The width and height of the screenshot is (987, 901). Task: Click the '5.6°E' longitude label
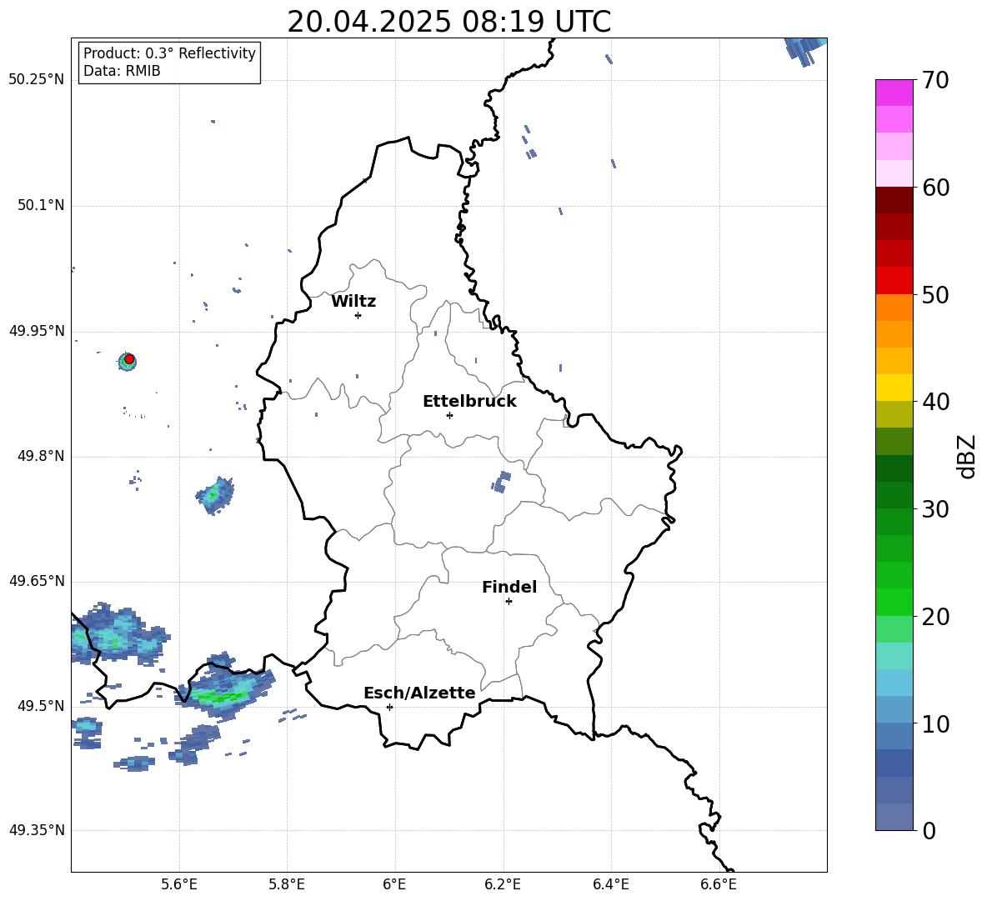[x=179, y=884]
